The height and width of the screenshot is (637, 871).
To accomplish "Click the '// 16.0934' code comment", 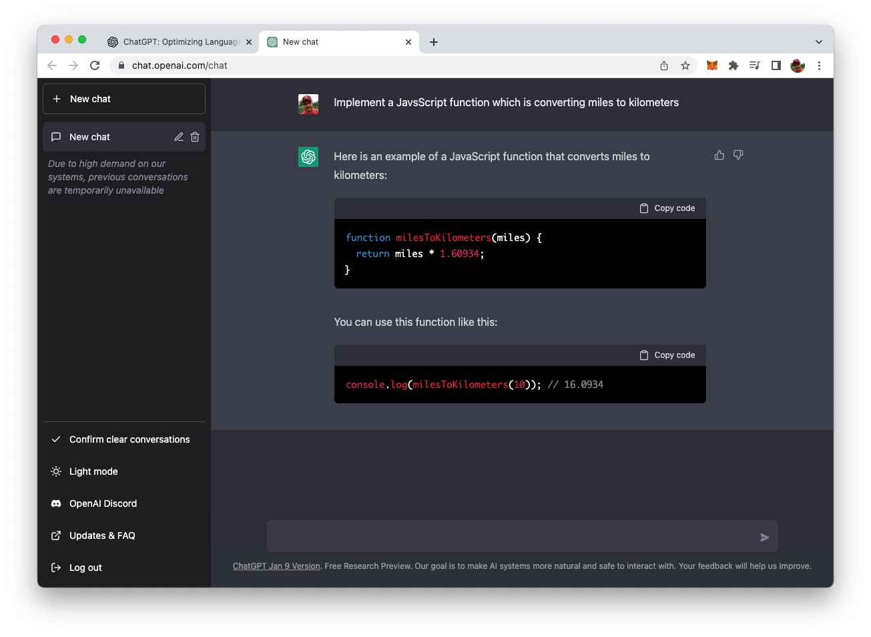I will (575, 385).
